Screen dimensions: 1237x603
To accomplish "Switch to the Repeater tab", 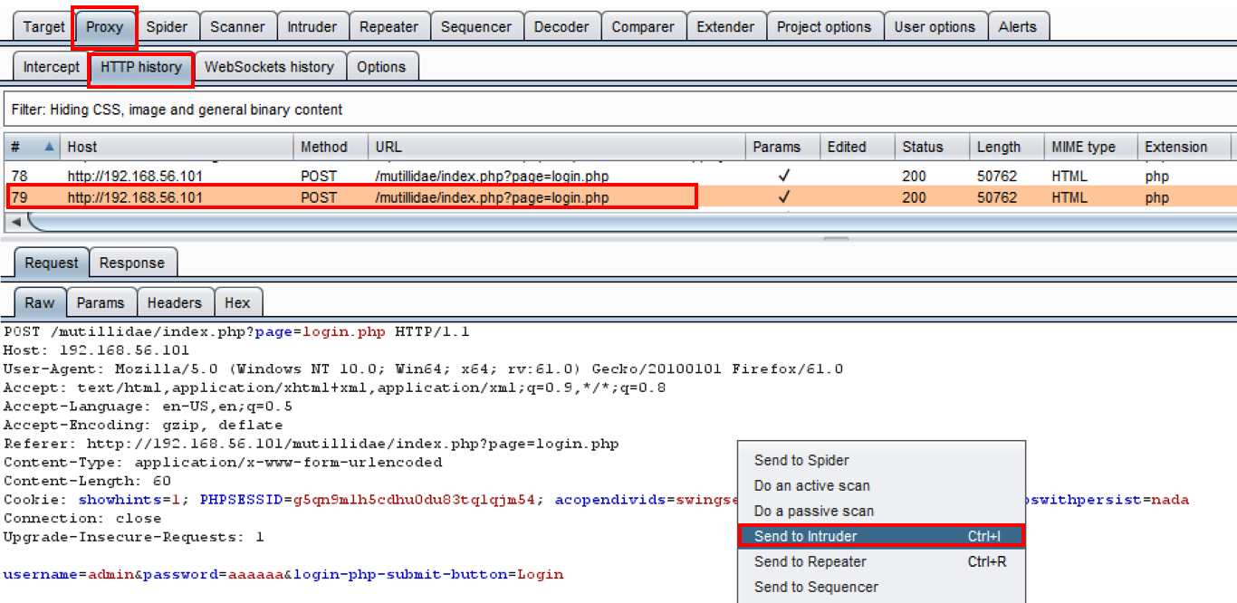I will pos(388,26).
